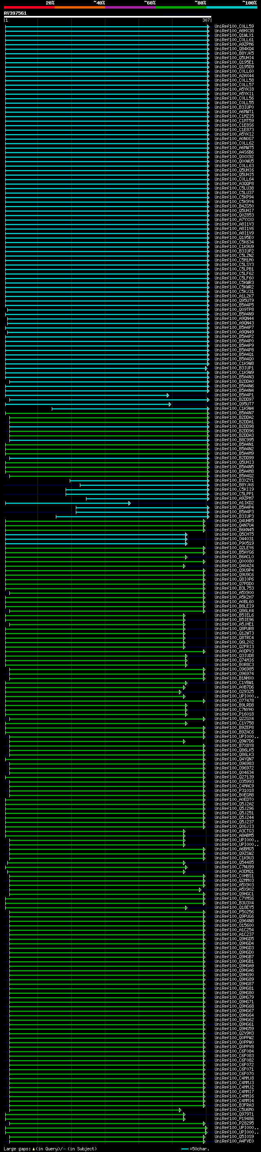Screen dimensions: 261x1152
Task: Click the UniRef100_Q86LK4 label
Action: pos(234,611)
